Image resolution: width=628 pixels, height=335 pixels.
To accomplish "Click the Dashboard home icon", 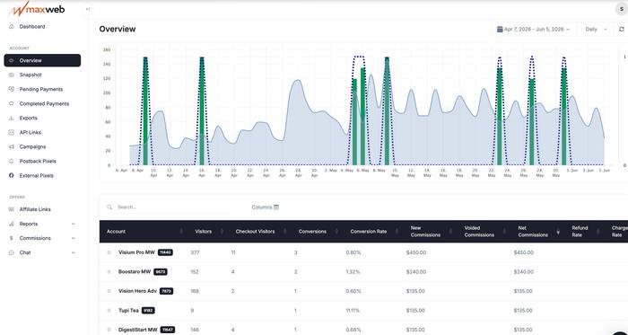I will click(x=11, y=26).
